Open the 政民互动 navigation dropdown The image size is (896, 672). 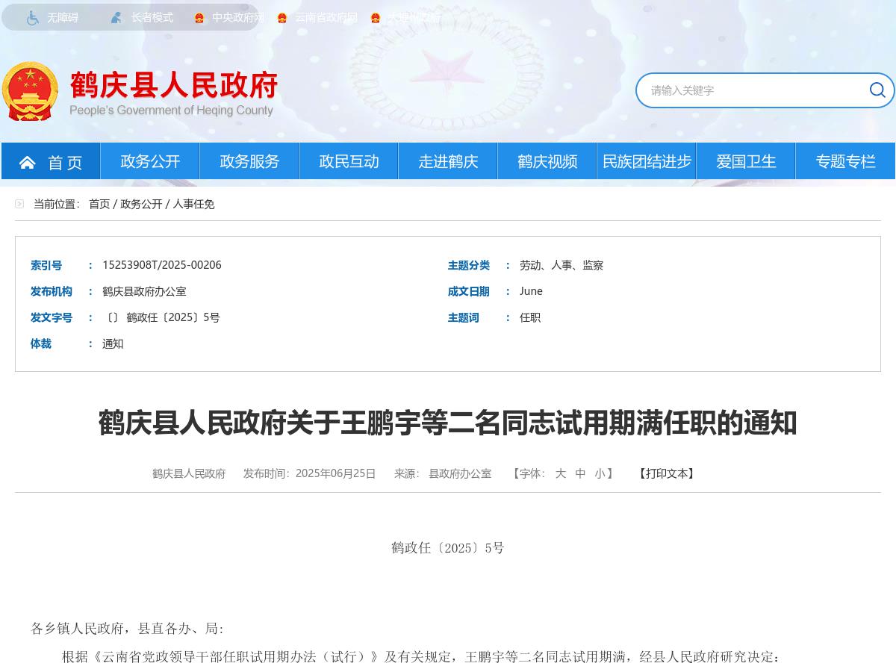[348, 161]
